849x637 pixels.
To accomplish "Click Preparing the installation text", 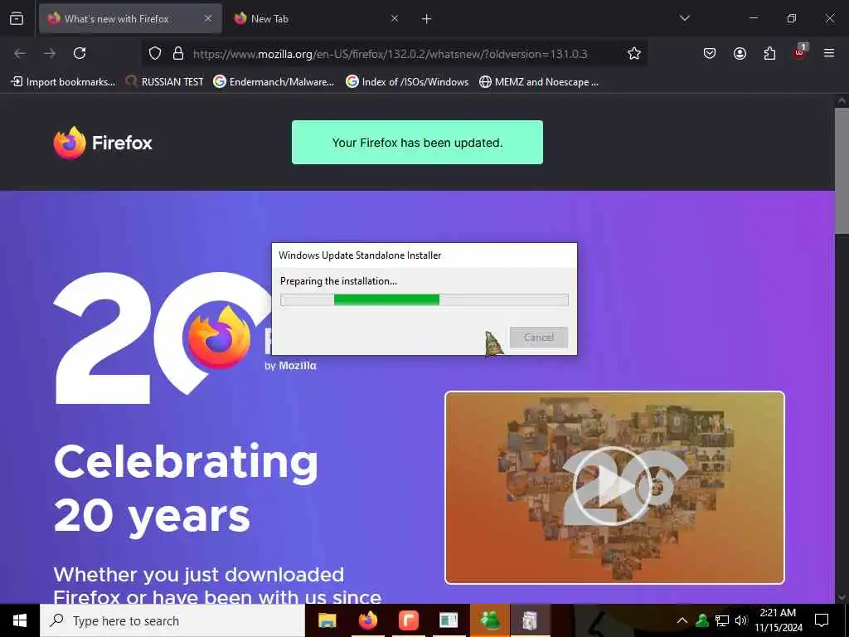I will 338,281.
